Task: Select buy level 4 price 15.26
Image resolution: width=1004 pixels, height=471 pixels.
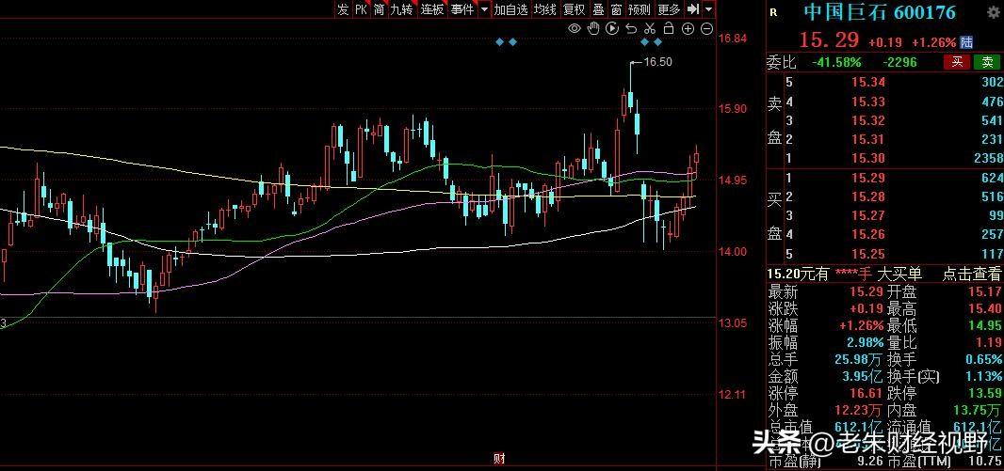Action: coord(868,234)
